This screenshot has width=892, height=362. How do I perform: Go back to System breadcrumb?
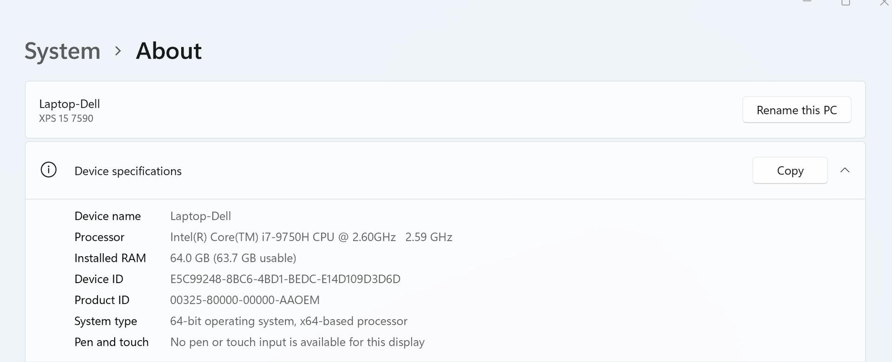(62, 51)
